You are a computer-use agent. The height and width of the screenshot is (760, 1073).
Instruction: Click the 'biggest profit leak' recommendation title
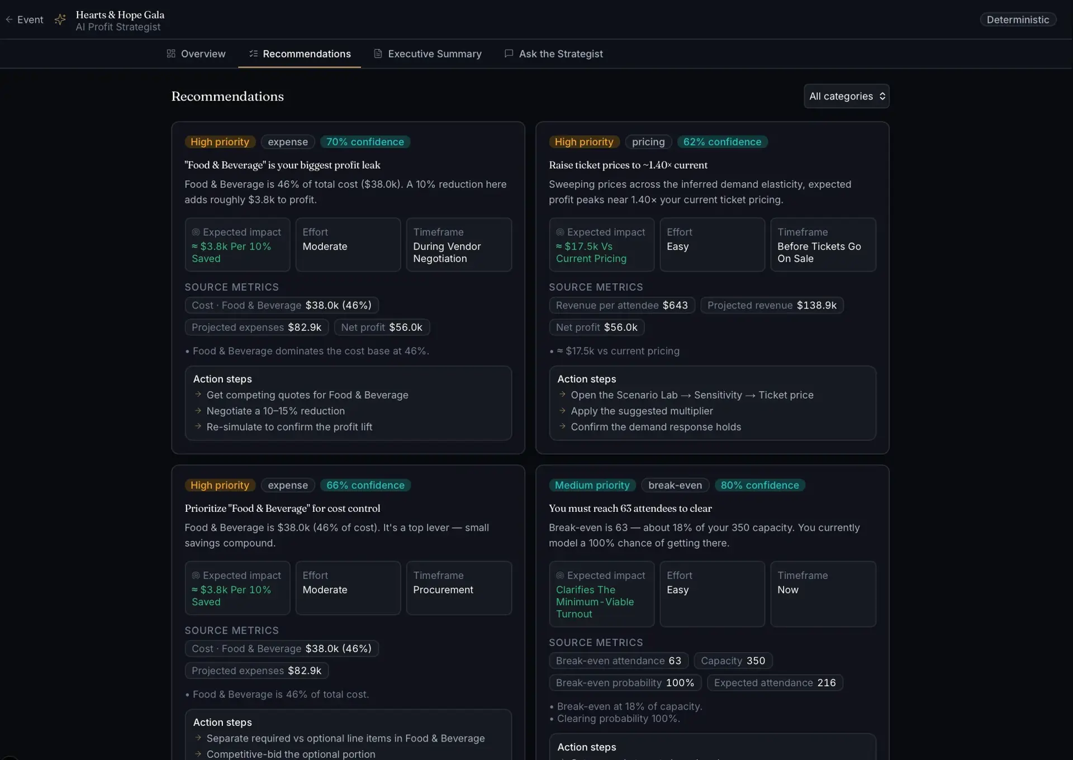pos(282,165)
